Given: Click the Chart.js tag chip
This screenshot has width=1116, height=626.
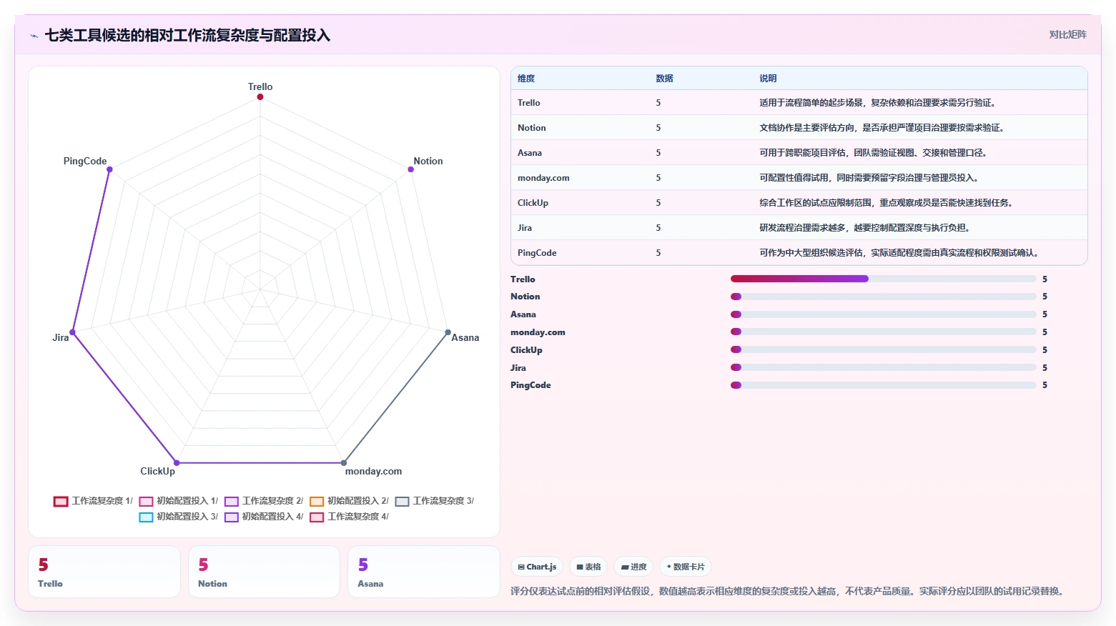Looking at the screenshot, I should coord(537,567).
